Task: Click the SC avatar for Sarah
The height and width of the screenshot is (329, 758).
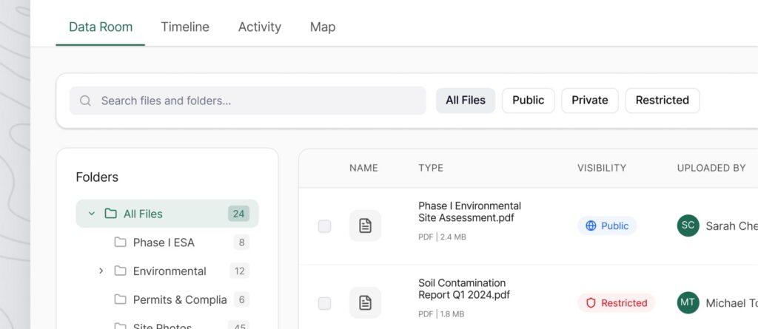Action: point(688,225)
